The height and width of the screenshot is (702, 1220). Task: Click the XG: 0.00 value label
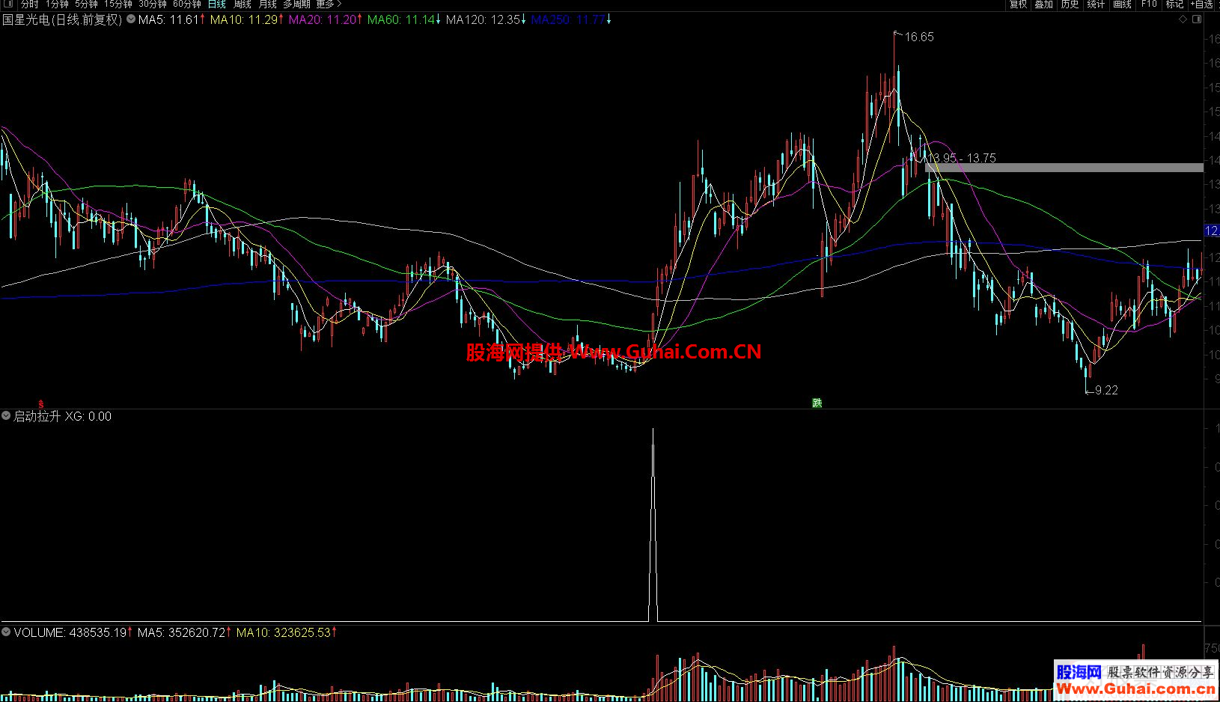88,416
